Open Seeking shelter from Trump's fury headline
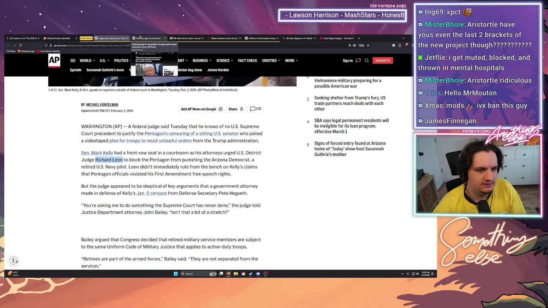 tap(350, 104)
